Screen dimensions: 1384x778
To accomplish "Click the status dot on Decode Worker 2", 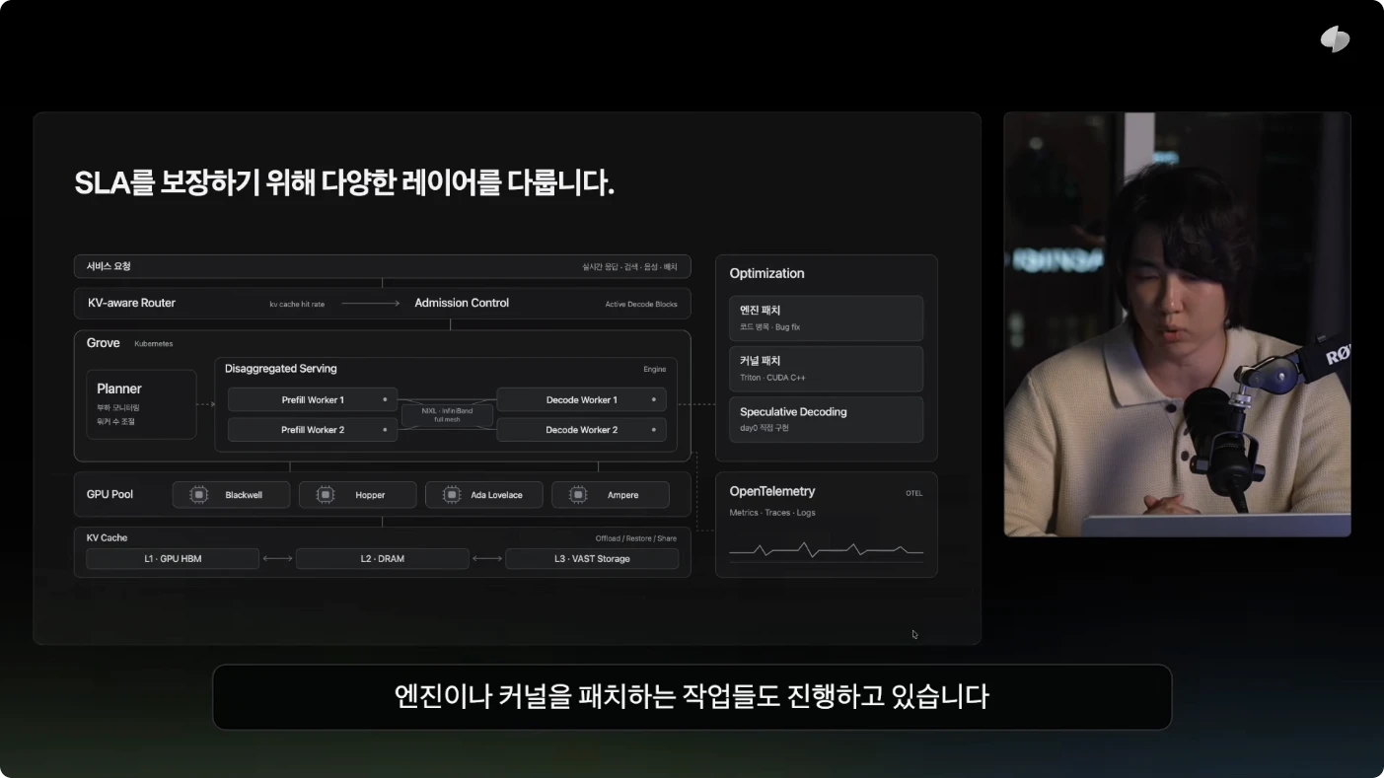I will (654, 430).
